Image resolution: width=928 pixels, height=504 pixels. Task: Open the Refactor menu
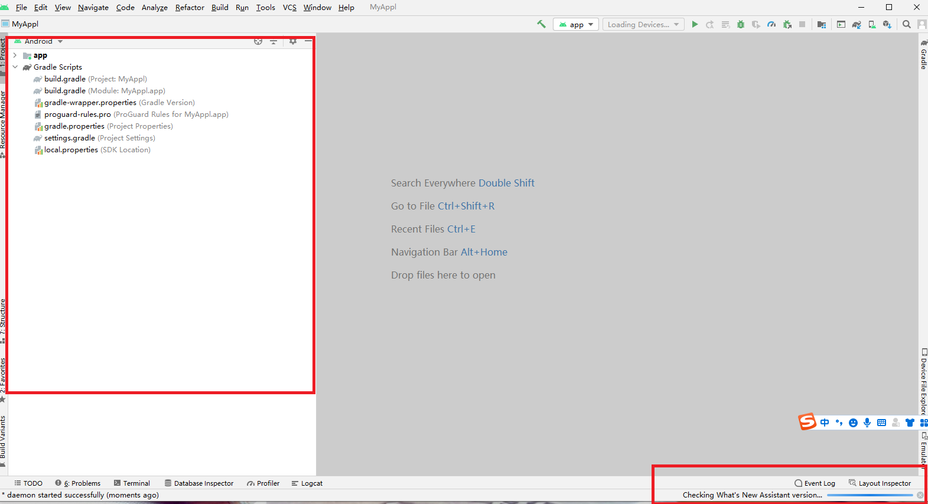tap(190, 7)
